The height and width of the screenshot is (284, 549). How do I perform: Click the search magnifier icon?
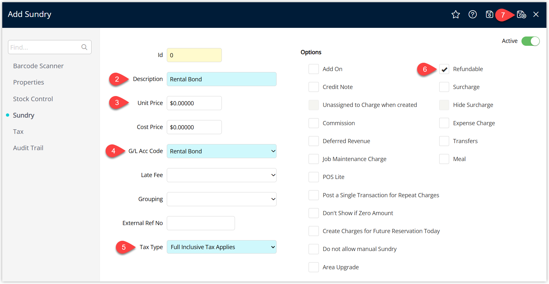[x=84, y=47]
